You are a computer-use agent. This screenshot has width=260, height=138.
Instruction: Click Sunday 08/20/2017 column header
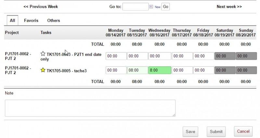[x=246, y=33]
